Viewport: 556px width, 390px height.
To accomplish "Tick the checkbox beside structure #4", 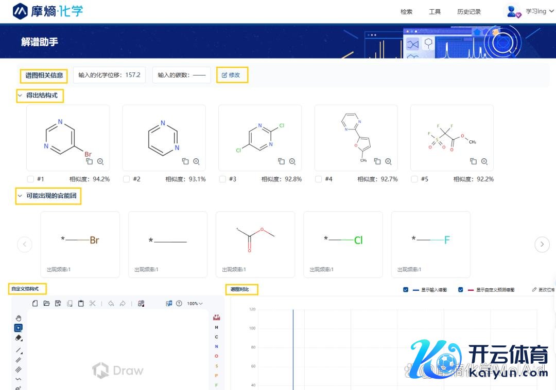I will coord(318,179).
